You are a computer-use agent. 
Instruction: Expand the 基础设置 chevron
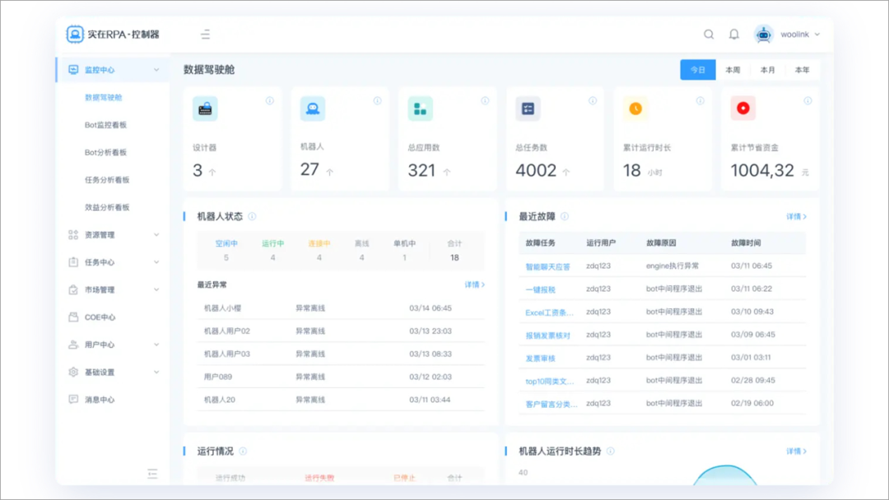(x=156, y=372)
